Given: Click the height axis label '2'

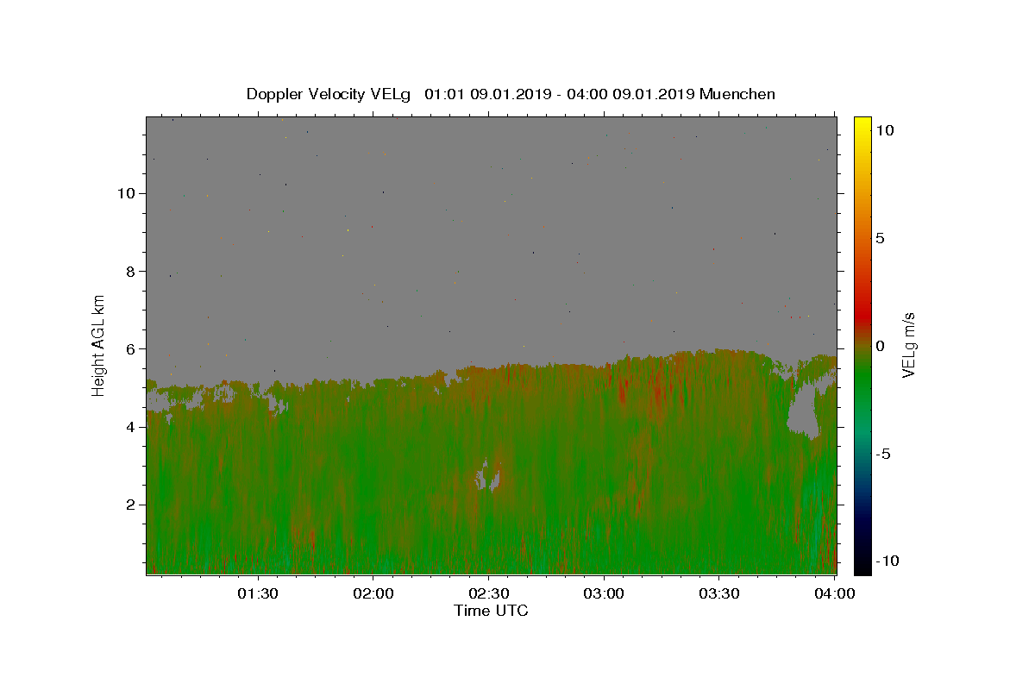Looking at the screenshot, I should pyautogui.click(x=129, y=505).
